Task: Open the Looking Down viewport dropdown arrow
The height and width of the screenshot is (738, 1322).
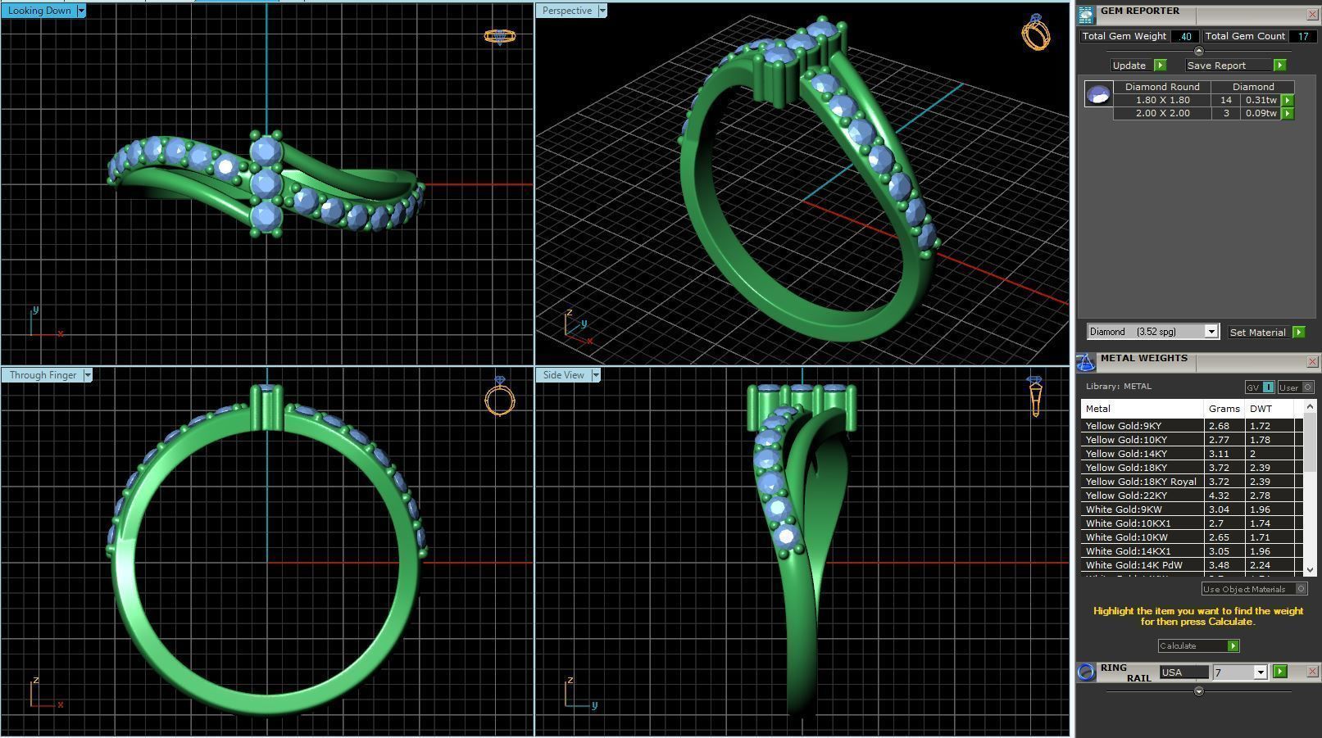Action: 80,11
